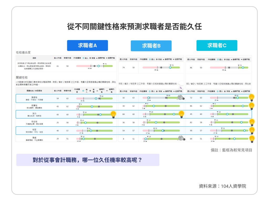Click 求職者C overall personal PR value 86
Screen dimensions: 269x201
click(191, 68)
